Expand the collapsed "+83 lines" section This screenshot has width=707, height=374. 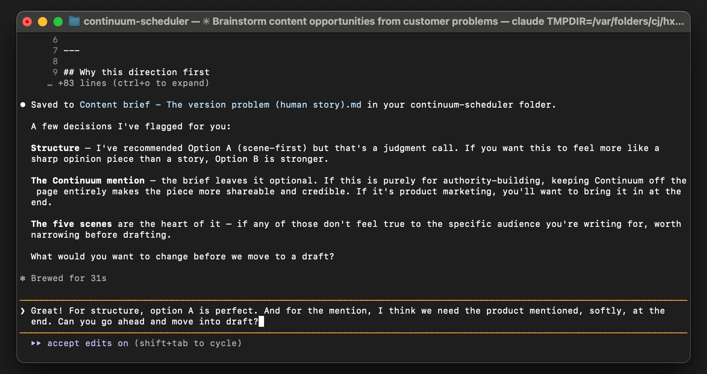coord(133,83)
